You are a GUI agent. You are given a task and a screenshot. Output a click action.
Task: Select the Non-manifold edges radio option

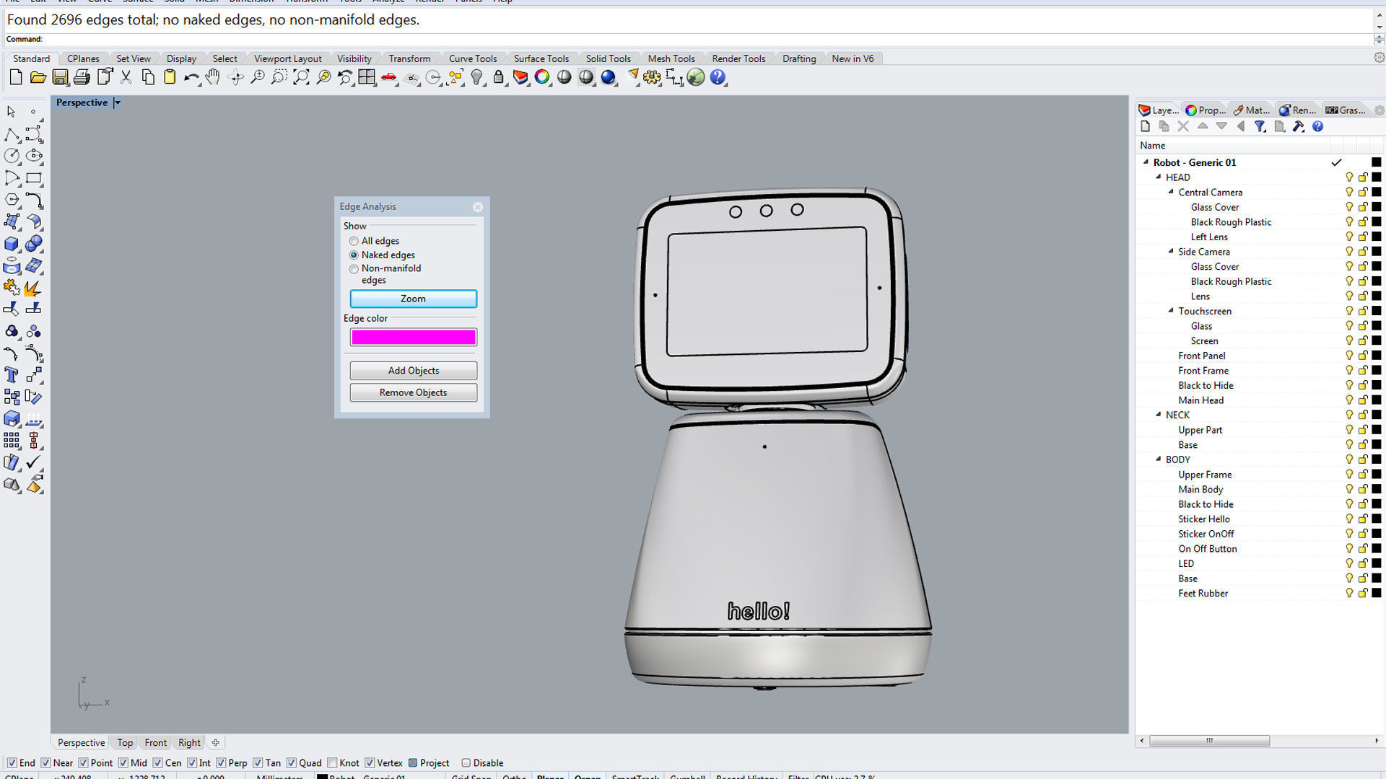click(x=354, y=268)
